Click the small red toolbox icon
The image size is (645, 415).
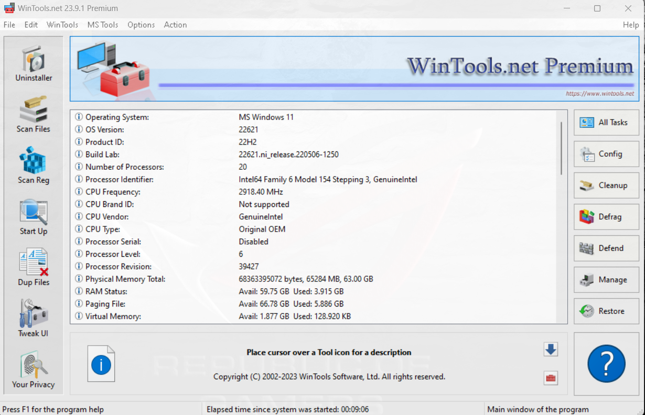pyautogui.click(x=551, y=378)
